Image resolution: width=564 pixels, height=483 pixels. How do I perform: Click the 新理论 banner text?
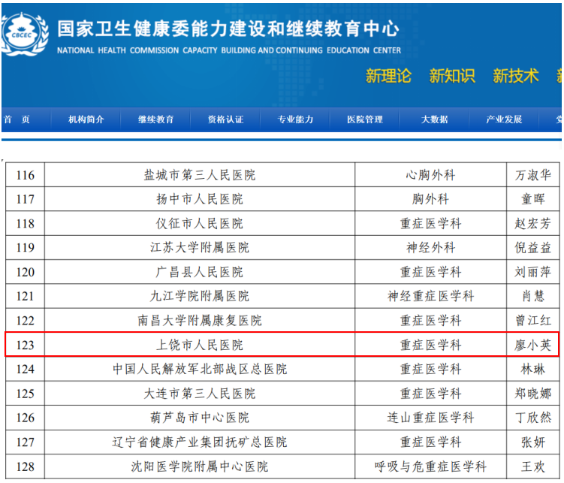(388, 76)
